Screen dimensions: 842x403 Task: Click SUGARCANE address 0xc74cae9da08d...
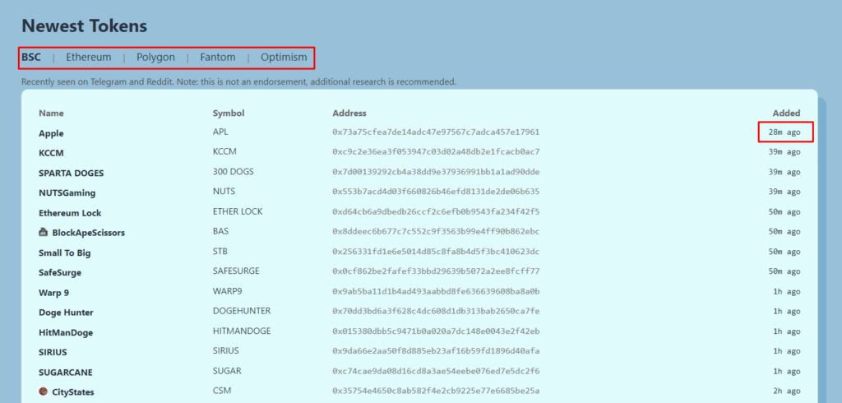click(436, 371)
